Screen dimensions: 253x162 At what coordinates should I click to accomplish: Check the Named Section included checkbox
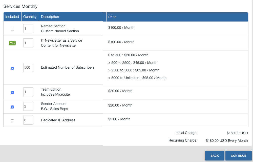tap(12, 29)
